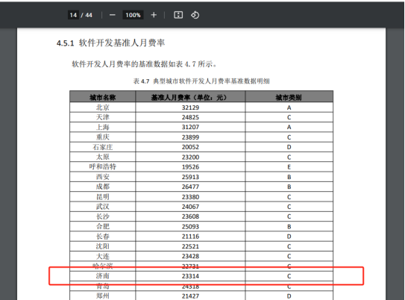This screenshot has height=300, width=405.
Task: Select the 城市名称 column header
Action: click(102, 98)
